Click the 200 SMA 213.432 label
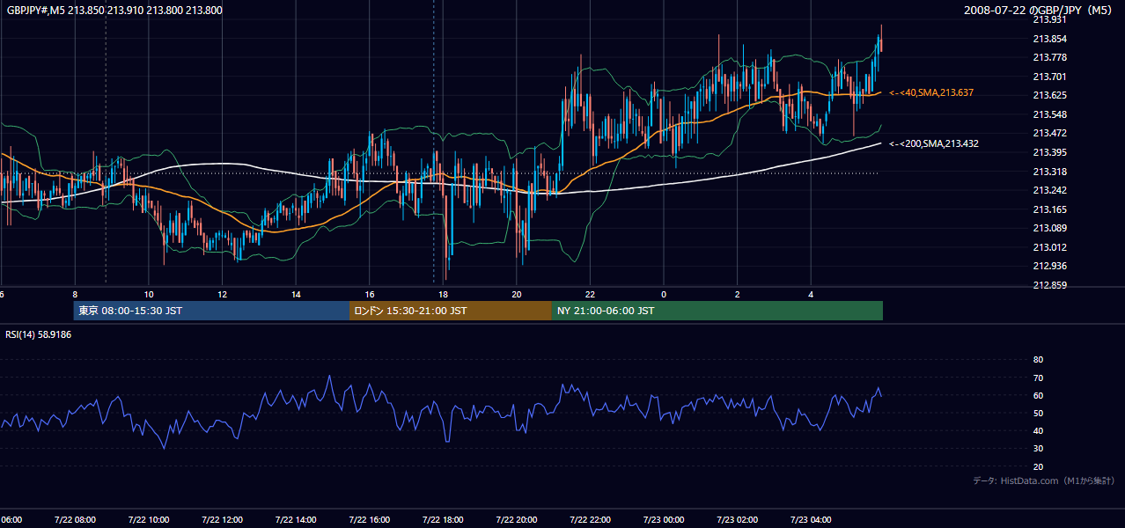This screenshot has width=1125, height=528. (934, 143)
